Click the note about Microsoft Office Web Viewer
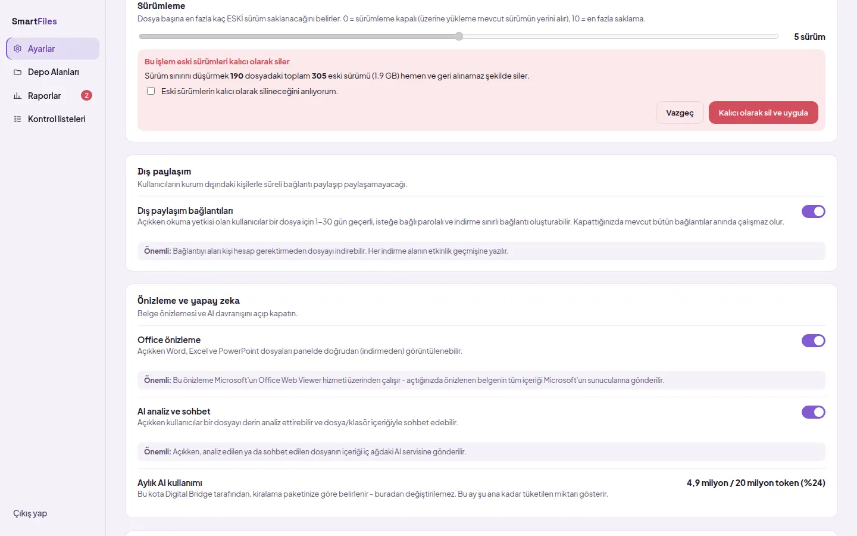 (481, 380)
